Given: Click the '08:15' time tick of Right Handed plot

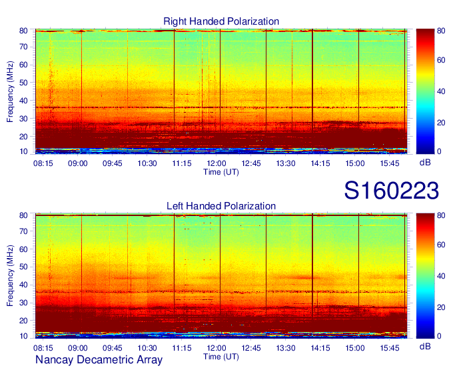Looking at the screenshot, I should (x=43, y=163).
